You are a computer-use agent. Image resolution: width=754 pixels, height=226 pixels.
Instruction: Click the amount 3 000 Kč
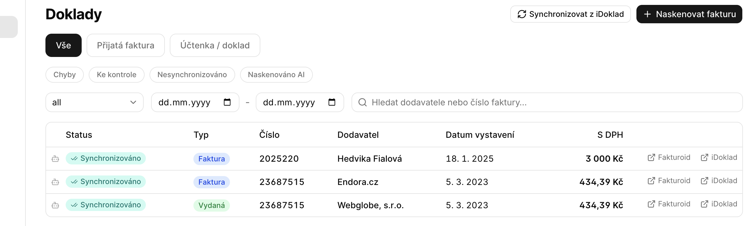(604, 159)
